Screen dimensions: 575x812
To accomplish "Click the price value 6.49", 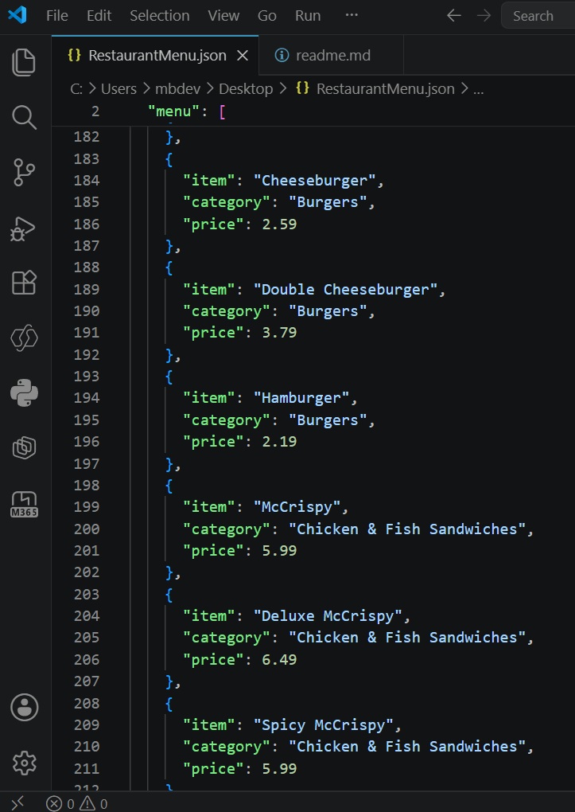I will click(279, 660).
